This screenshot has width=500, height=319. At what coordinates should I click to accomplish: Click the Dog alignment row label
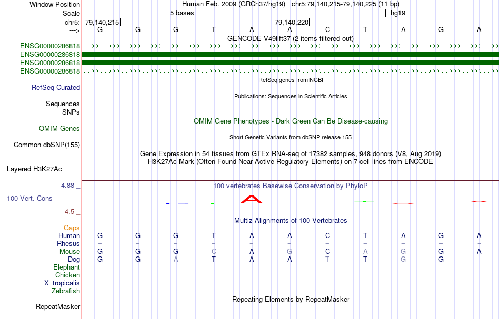coord(74,260)
